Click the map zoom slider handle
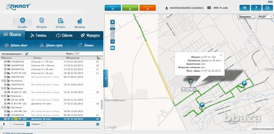Screen dimensions: 274x134 click(x=113, y=29)
